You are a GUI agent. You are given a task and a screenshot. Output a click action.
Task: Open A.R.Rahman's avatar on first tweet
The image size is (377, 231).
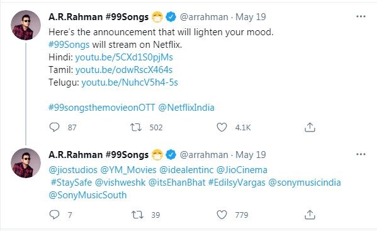pos(26,25)
